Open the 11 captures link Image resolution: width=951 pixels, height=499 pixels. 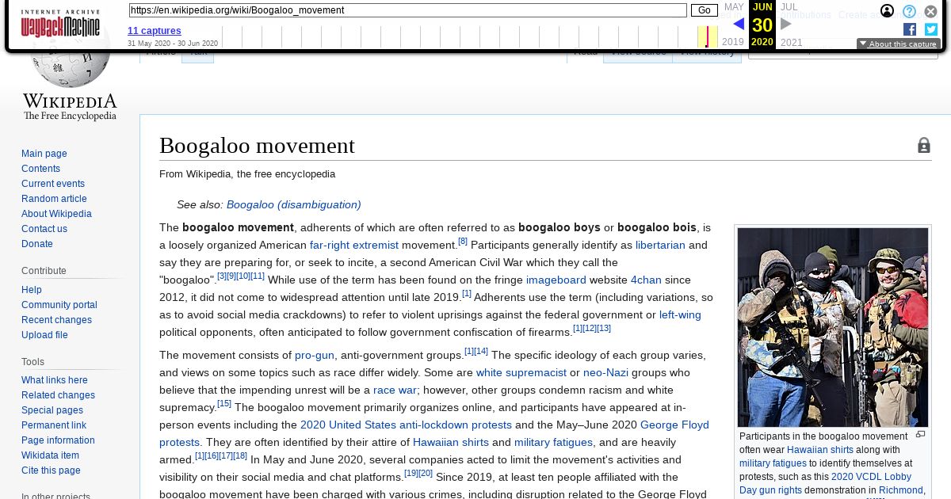(155, 31)
